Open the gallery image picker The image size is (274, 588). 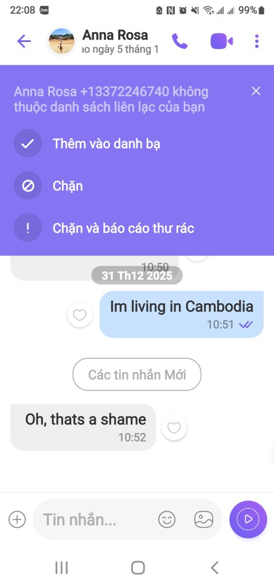[x=203, y=520]
